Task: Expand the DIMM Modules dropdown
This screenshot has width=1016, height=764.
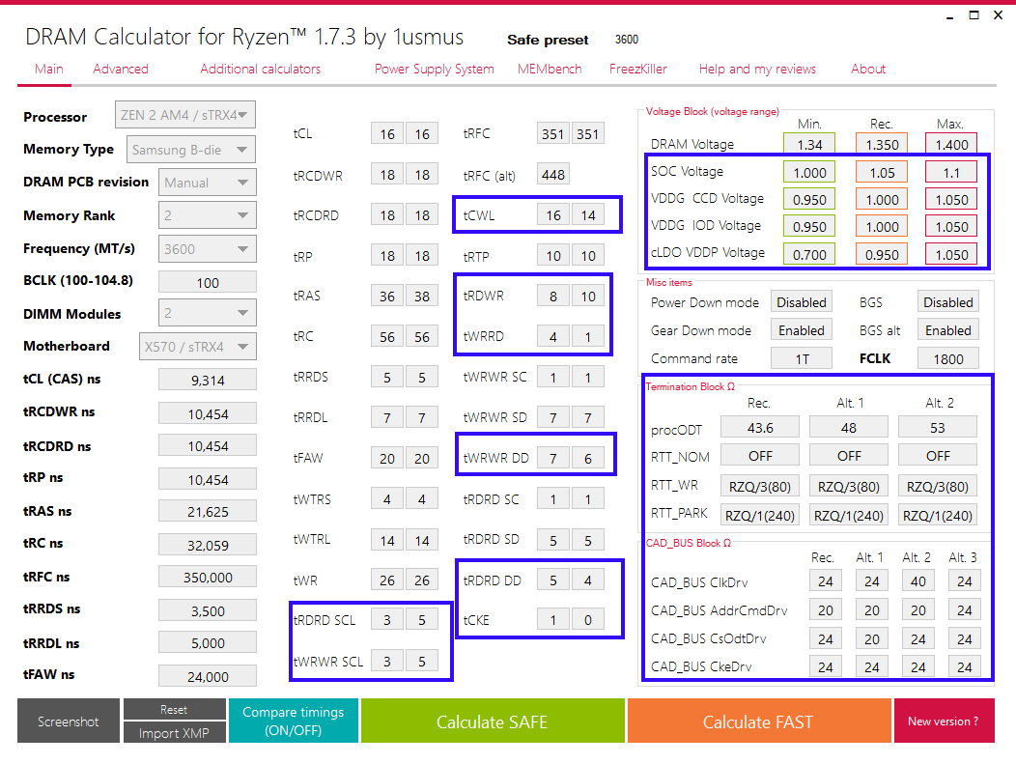Action: [x=208, y=313]
